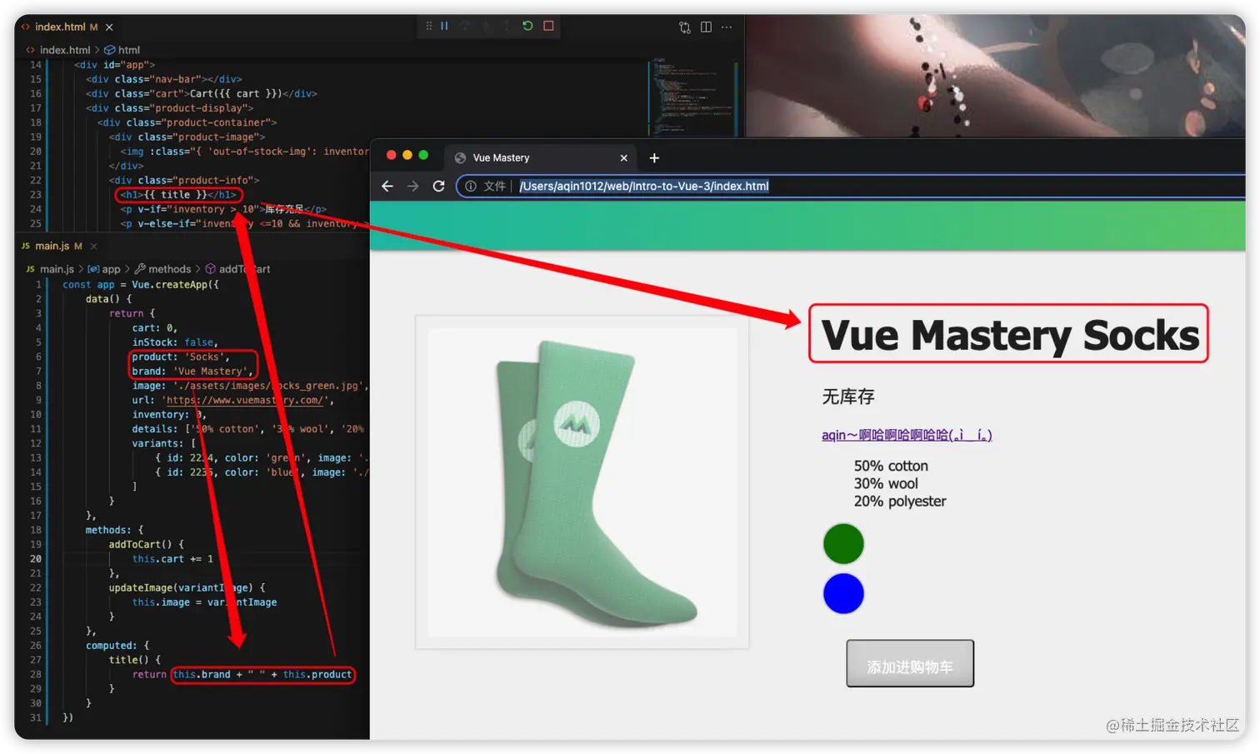
Task: Select html element in the upper breadcrumb
Action: point(122,50)
